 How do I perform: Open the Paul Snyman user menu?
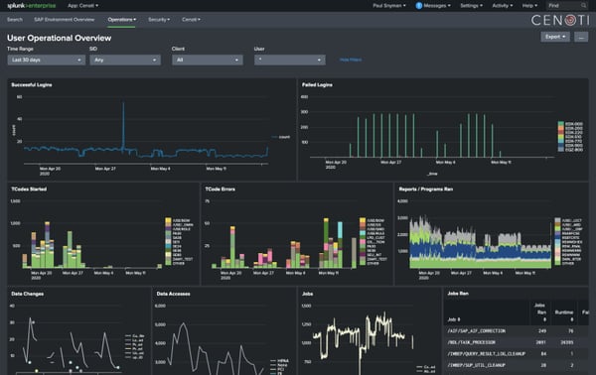coord(388,6)
